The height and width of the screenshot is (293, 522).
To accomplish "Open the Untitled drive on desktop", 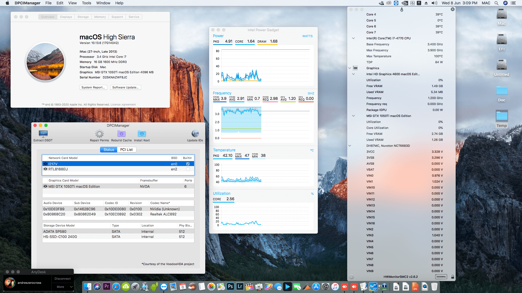I will 502,68.
